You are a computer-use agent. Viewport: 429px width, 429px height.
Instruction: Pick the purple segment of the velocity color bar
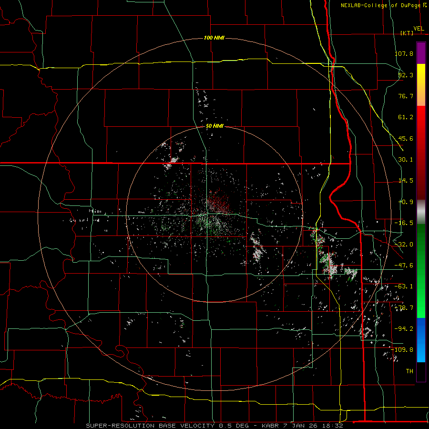coord(421,53)
